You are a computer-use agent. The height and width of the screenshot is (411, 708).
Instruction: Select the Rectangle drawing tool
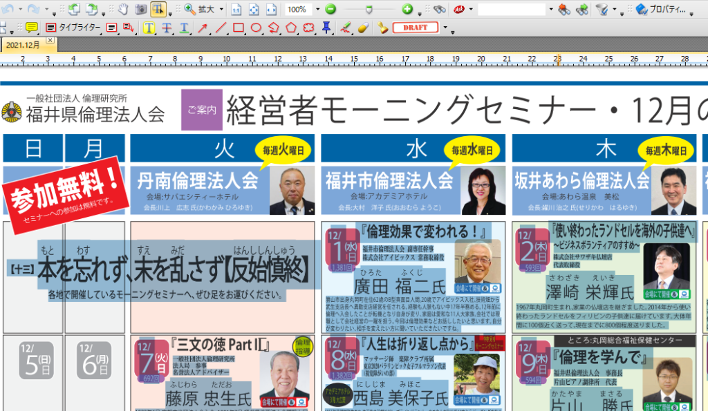tap(239, 28)
